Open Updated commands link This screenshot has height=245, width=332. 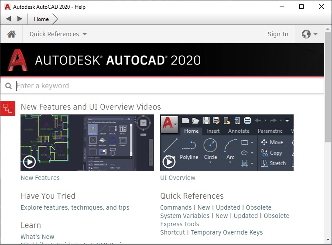(x=228, y=207)
